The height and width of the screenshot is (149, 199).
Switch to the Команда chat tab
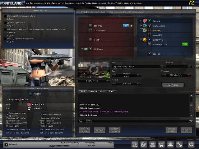(93, 91)
